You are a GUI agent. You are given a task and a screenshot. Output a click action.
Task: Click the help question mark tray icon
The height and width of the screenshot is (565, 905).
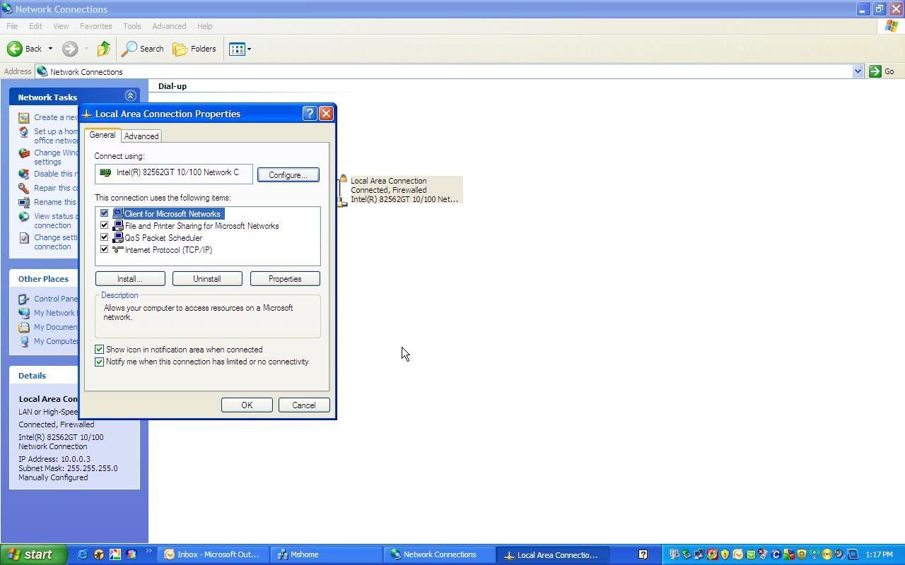pyautogui.click(x=643, y=554)
